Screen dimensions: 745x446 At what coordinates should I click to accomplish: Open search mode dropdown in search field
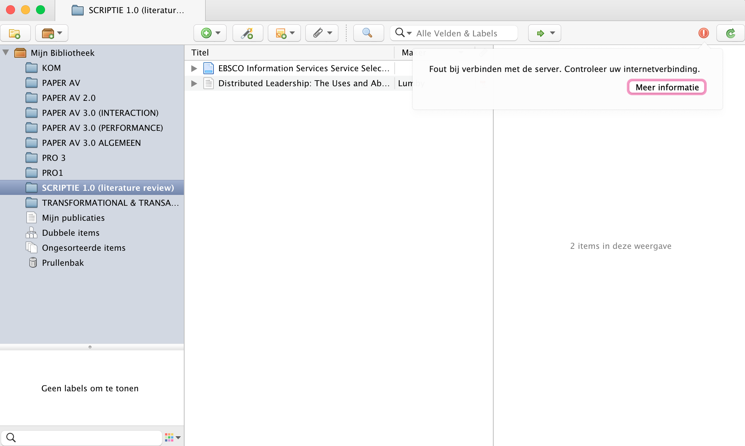tap(403, 33)
